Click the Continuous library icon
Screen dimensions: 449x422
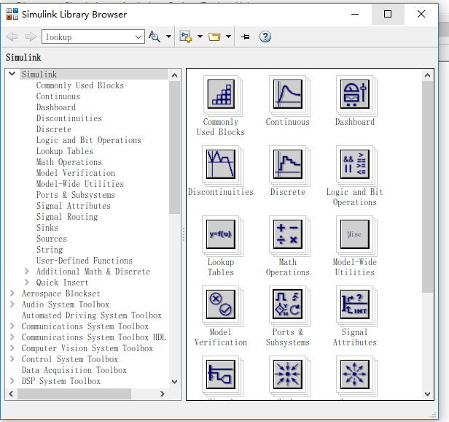tap(287, 94)
